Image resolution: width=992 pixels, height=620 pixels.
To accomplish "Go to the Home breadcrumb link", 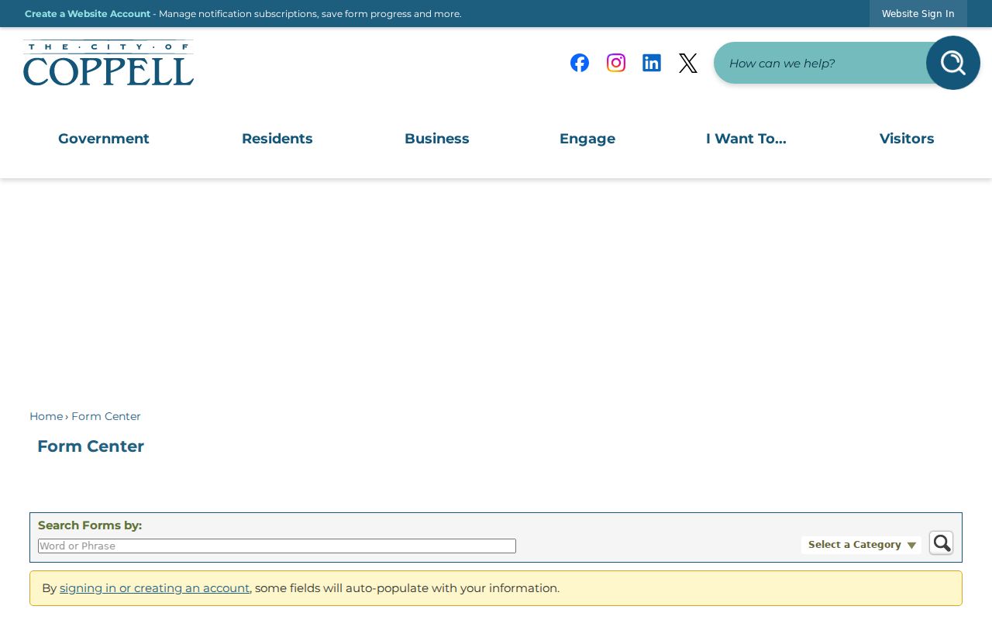I will point(46,416).
